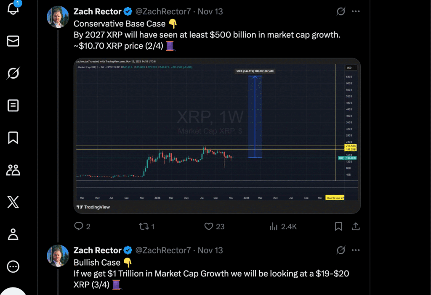
Task: Expand the More circle menu in sidebar
Action: point(13,266)
